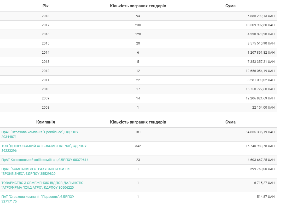Click the 2008 year cell
This screenshot has width=285, height=208.
45,108
